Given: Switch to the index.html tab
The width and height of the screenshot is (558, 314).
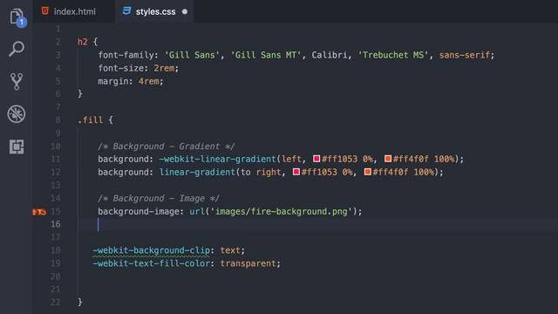Looking at the screenshot, I should coord(74,11).
